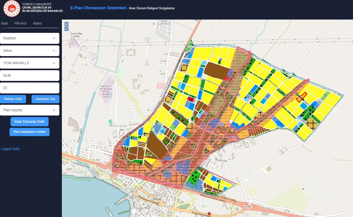This screenshot has width=353, height=217.
Task: Zoom in on the map
Action: [x=66, y=24]
